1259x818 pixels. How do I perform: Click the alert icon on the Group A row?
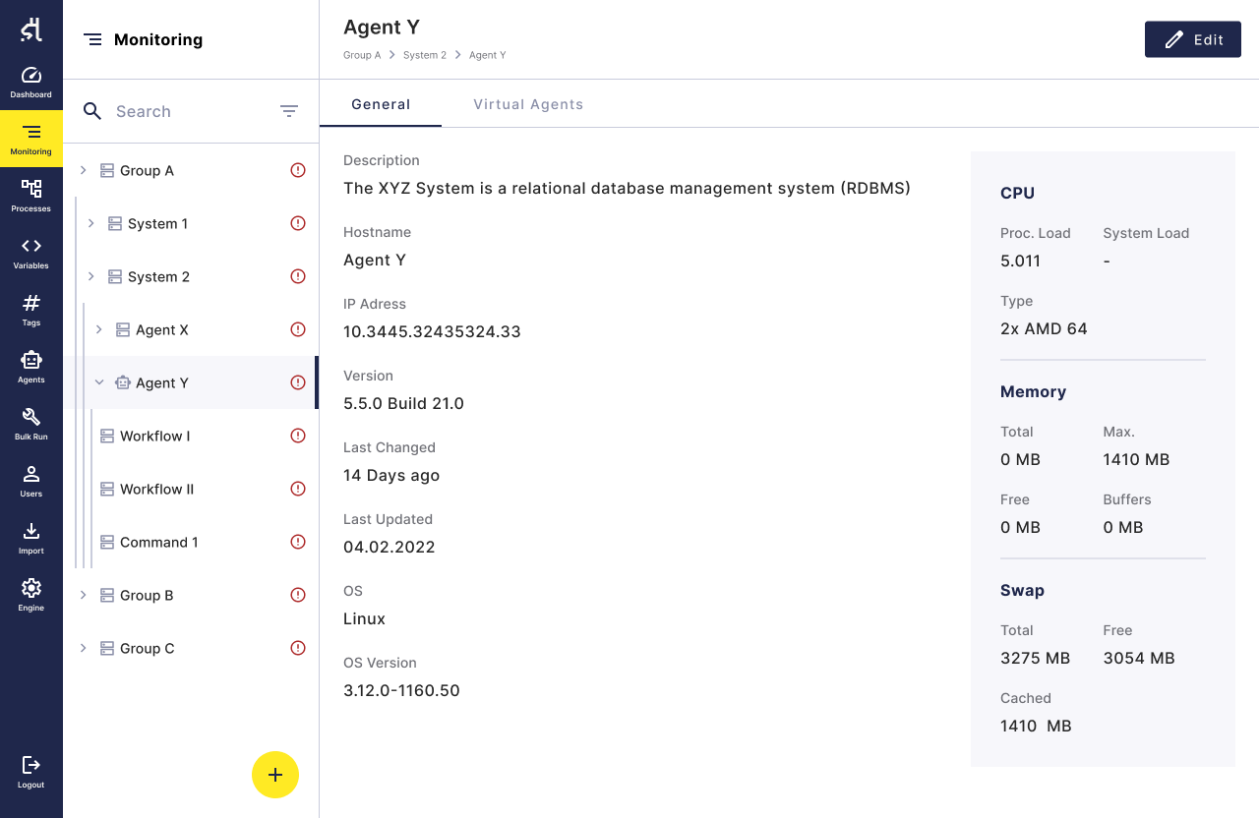click(298, 170)
